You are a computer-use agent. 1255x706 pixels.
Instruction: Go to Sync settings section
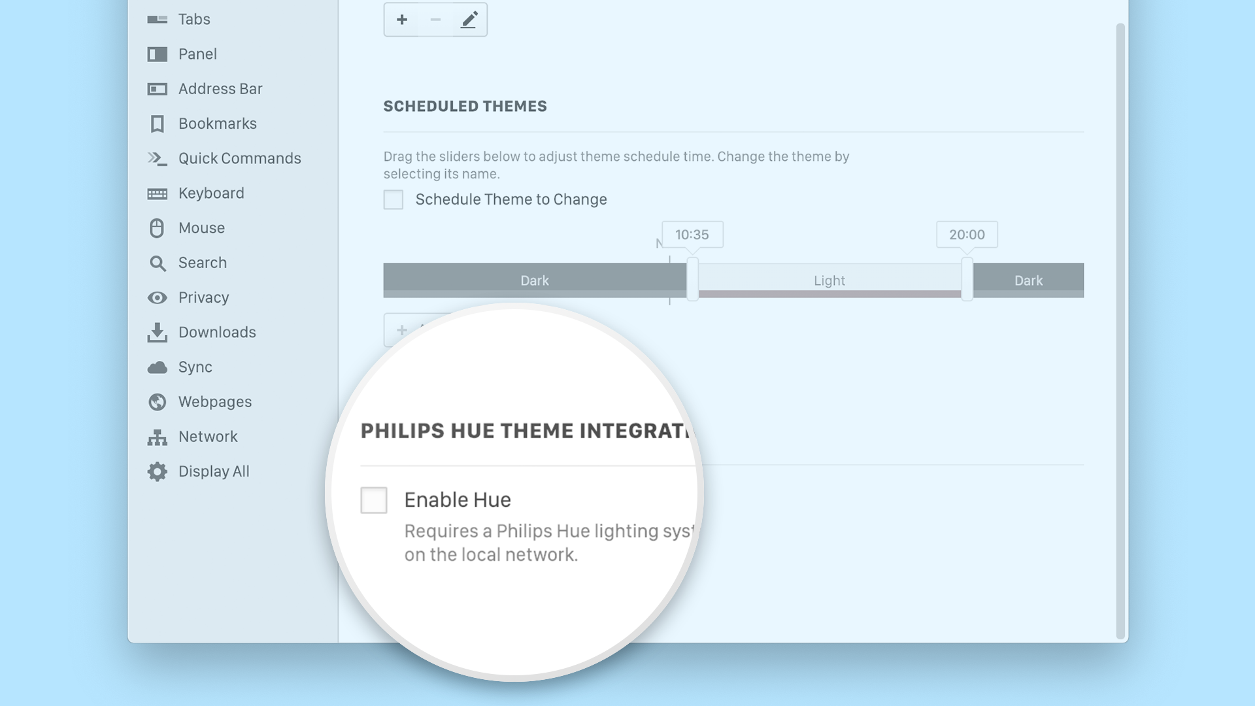click(195, 367)
